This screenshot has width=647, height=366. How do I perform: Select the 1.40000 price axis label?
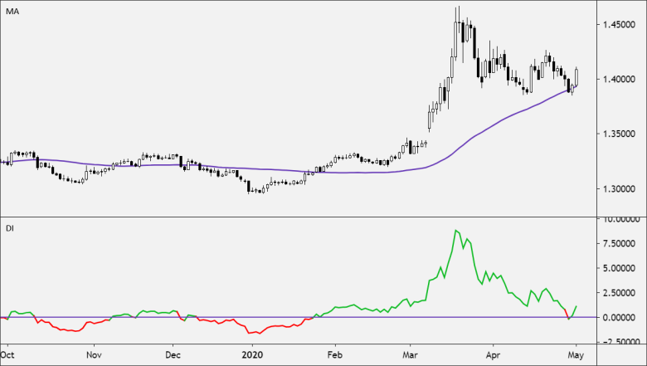coord(619,79)
